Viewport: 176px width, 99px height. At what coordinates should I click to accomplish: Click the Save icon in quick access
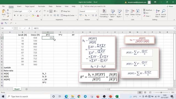[x=2, y=23]
